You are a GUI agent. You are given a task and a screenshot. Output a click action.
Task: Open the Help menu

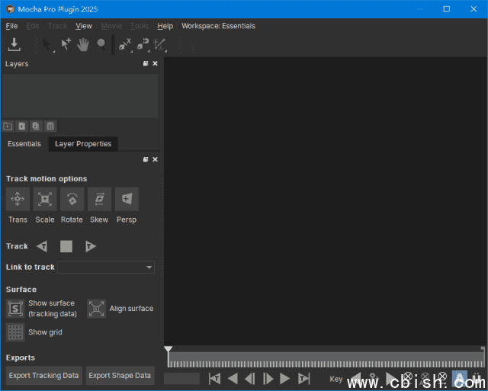(x=165, y=26)
